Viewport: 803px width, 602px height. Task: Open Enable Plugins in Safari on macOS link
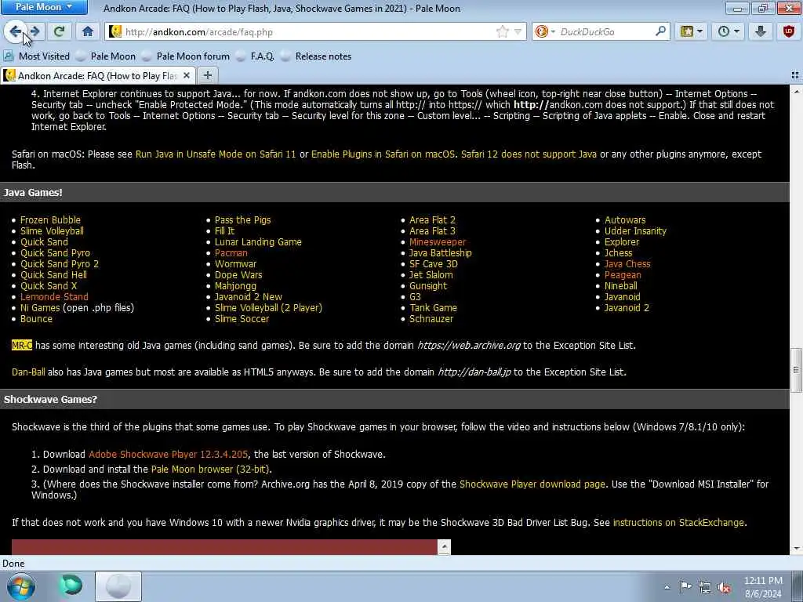(383, 154)
